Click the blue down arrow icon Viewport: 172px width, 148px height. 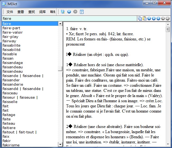point(154,18)
